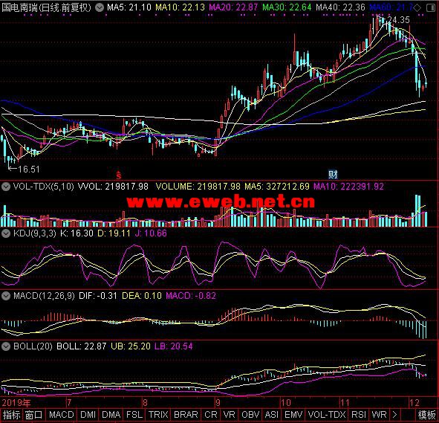
Task: Click the month 12 marker on the time axis
Action: [414, 403]
